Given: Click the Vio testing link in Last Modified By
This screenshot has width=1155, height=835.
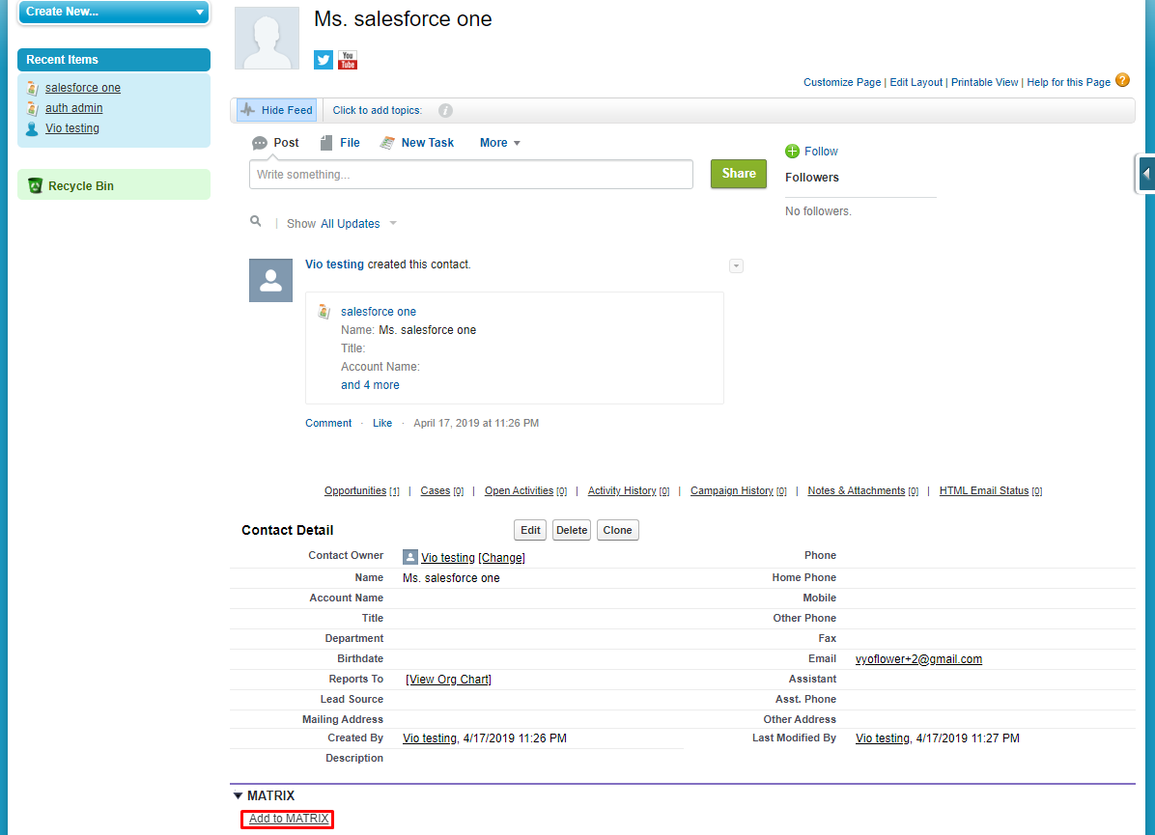Looking at the screenshot, I should click(883, 738).
